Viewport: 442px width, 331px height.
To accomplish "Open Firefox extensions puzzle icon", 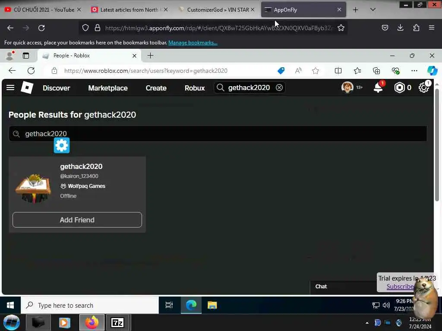I will pos(416,28).
